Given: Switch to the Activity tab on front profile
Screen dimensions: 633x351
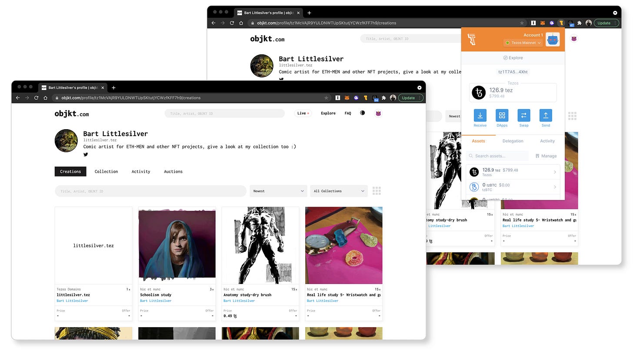Looking at the screenshot, I should [141, 171].
